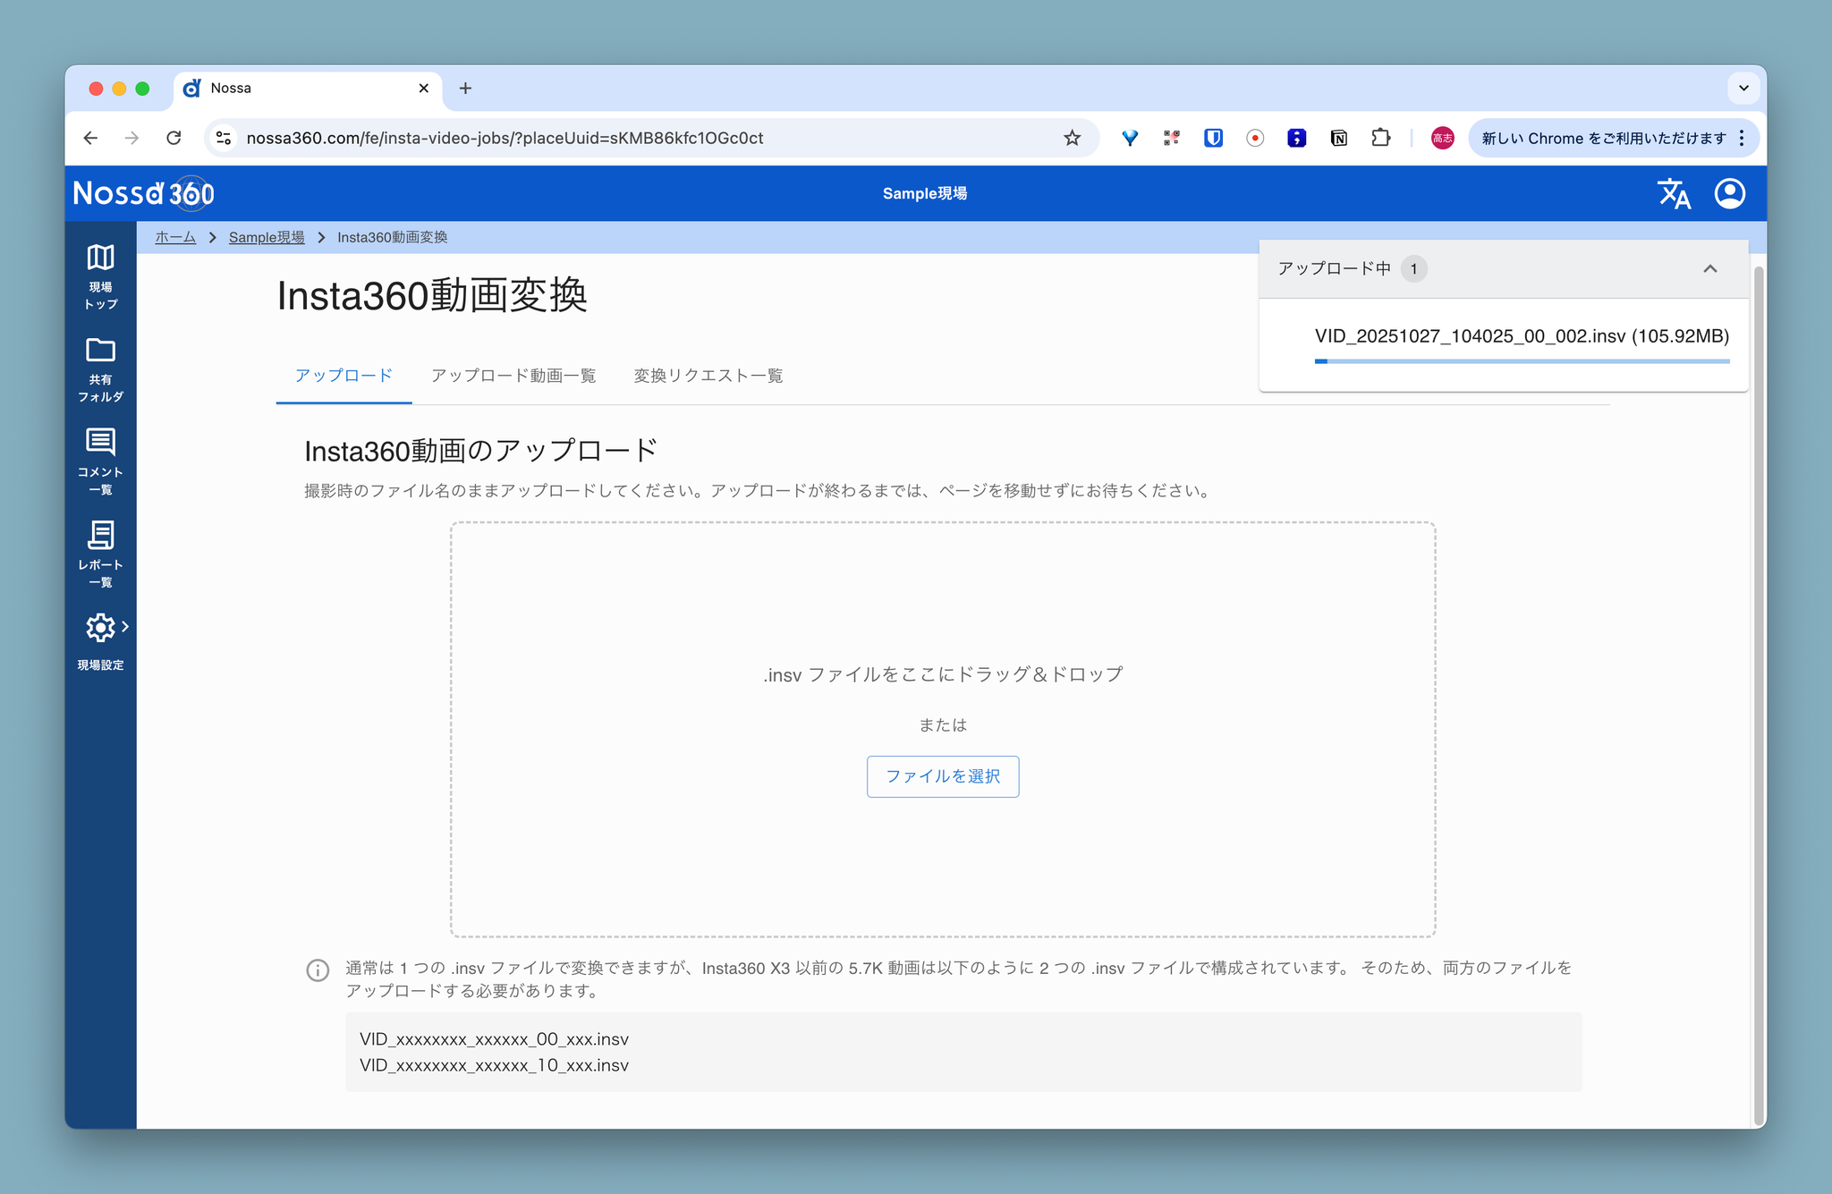1832x1194 pixels.
Task: Click the ファイルを選択 button
Action: coord(942,776)
